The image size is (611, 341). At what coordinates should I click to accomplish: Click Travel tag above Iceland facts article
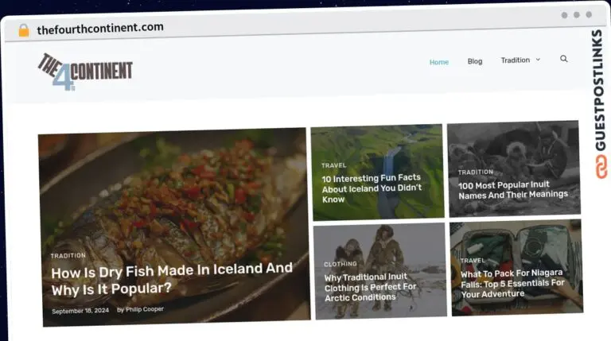coord(333,165)
